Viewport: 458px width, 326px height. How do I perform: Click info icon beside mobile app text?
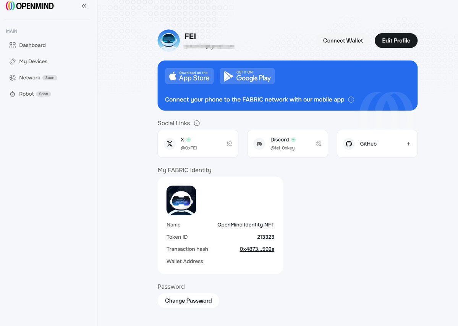(x=351, y=100)
